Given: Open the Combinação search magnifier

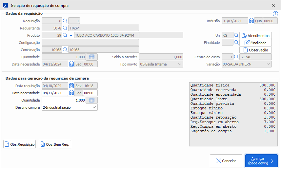Looking at the screenshot, I should (x=65, y=50).
